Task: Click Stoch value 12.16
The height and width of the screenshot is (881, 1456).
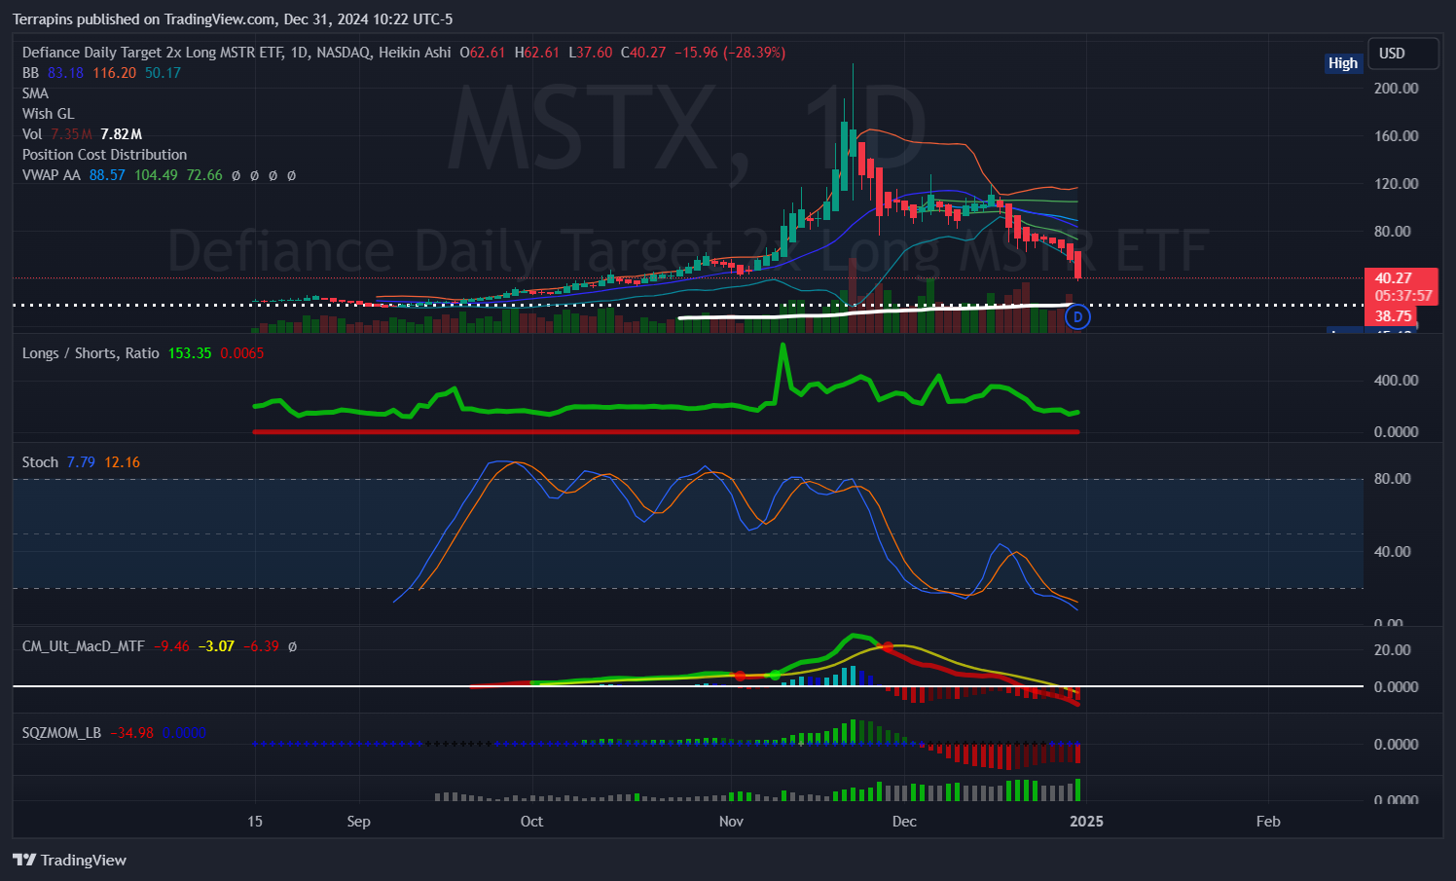Action: pos(123,462)
